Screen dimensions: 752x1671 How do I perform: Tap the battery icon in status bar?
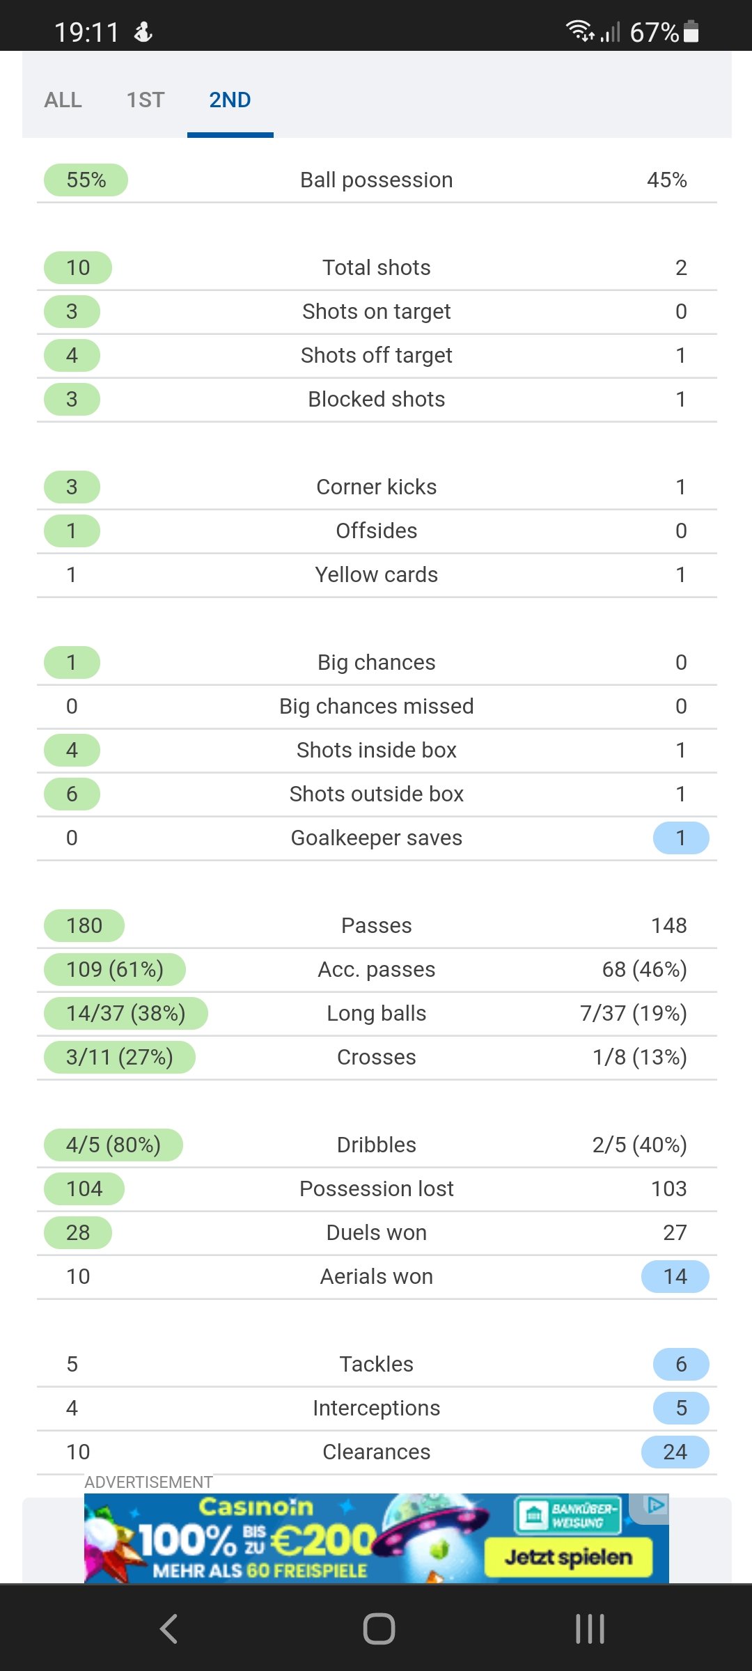point(691,31)
